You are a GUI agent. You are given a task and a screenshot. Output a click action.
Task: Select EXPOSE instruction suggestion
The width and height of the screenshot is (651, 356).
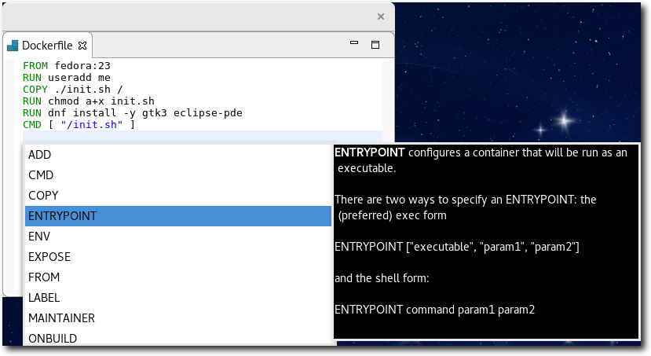[49, 257]
